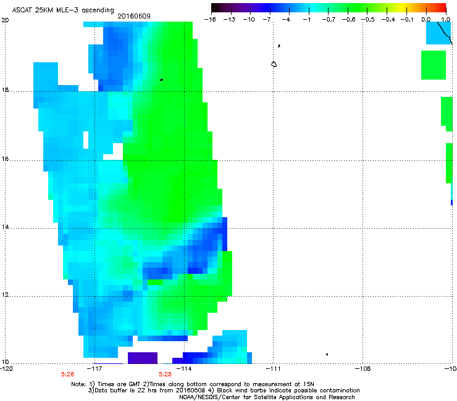Click colorbar value -13
Screen dimensions: 457x401
[x=229, y=20]
